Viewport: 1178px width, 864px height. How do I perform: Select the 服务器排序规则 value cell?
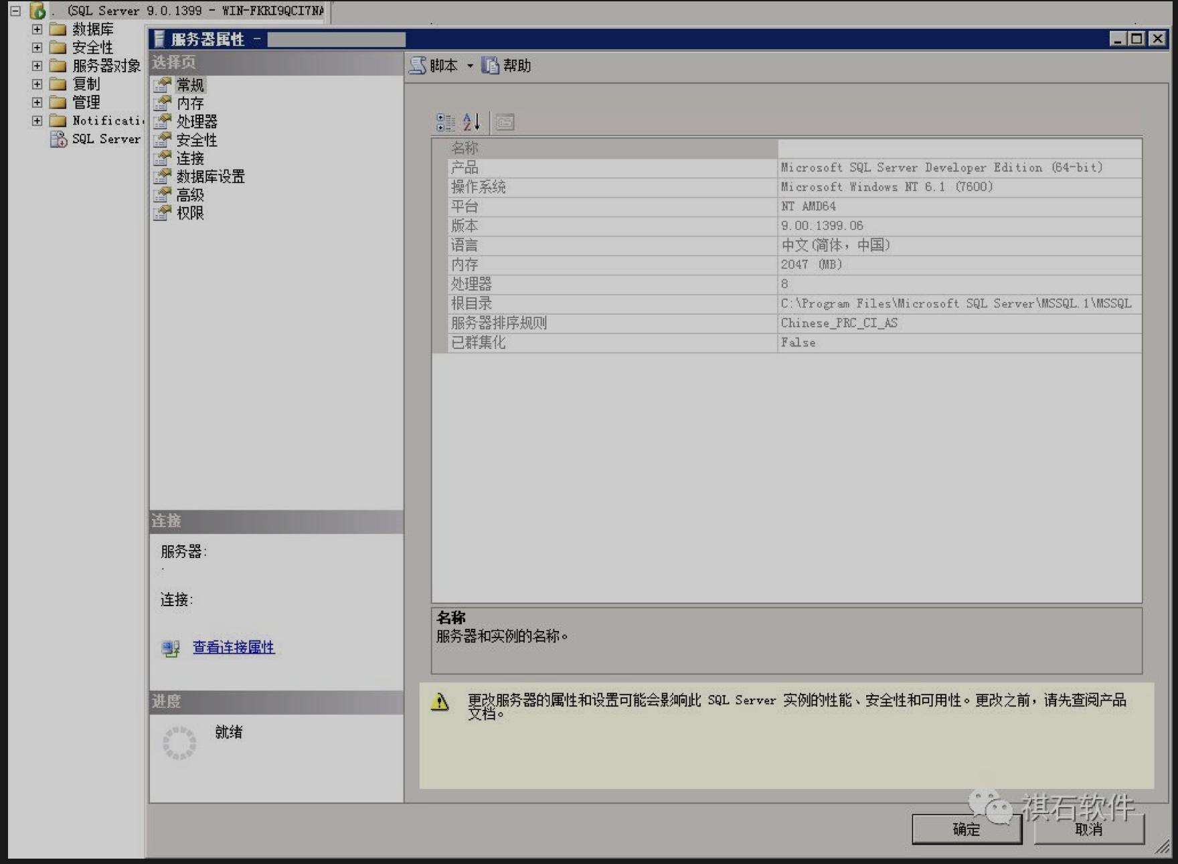[x=840, y=323]
